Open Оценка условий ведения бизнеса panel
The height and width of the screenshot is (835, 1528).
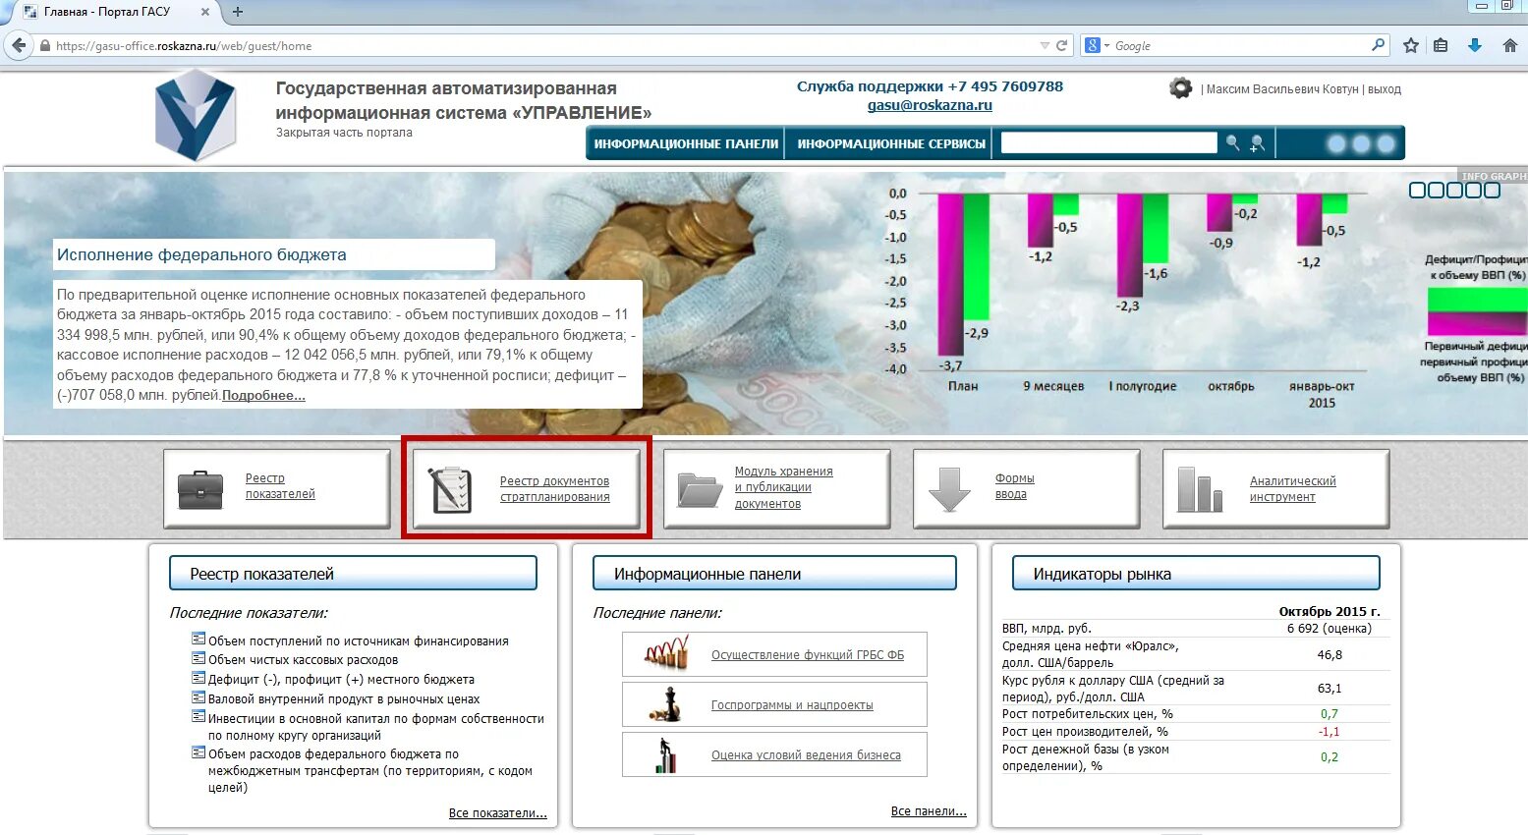coord(806,754)
